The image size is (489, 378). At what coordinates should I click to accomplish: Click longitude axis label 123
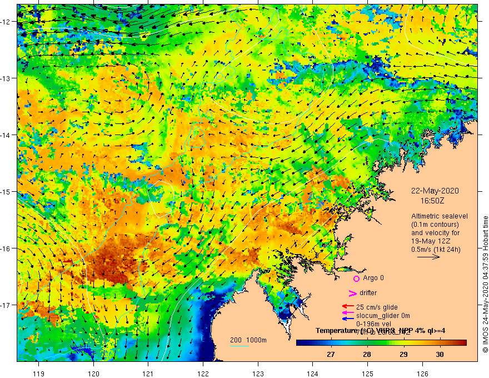258,374
